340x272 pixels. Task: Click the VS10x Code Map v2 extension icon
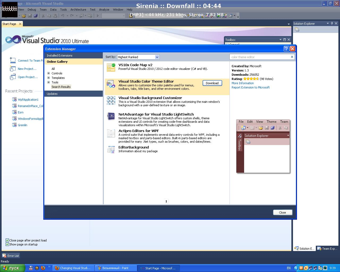tap(111, 67)
